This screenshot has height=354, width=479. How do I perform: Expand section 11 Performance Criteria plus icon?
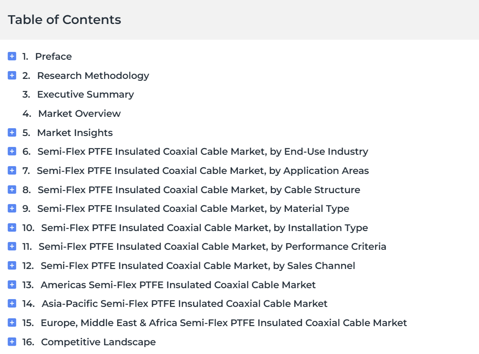point(12,246)
